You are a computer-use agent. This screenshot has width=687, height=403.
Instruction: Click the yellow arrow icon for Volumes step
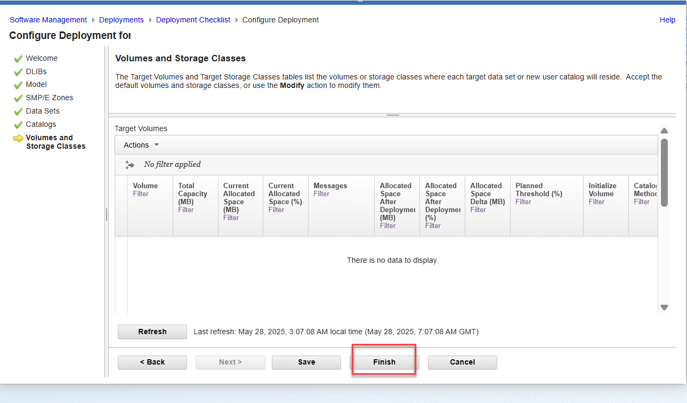pos(18,138)
